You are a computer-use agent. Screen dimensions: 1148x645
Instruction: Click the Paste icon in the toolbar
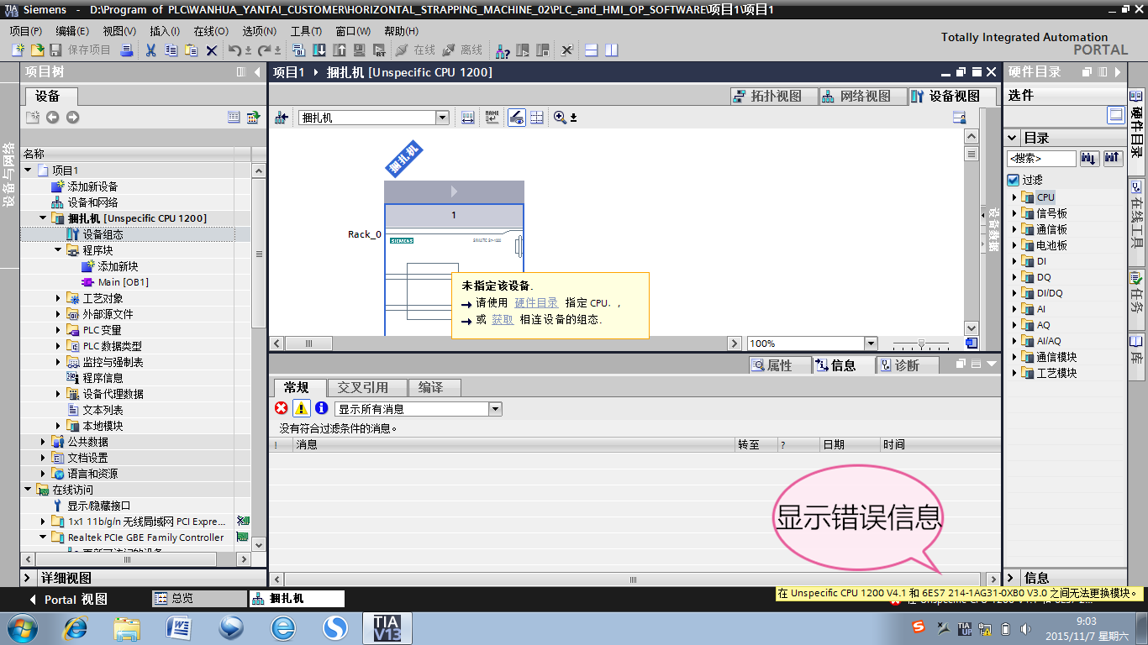coord(191,50)
